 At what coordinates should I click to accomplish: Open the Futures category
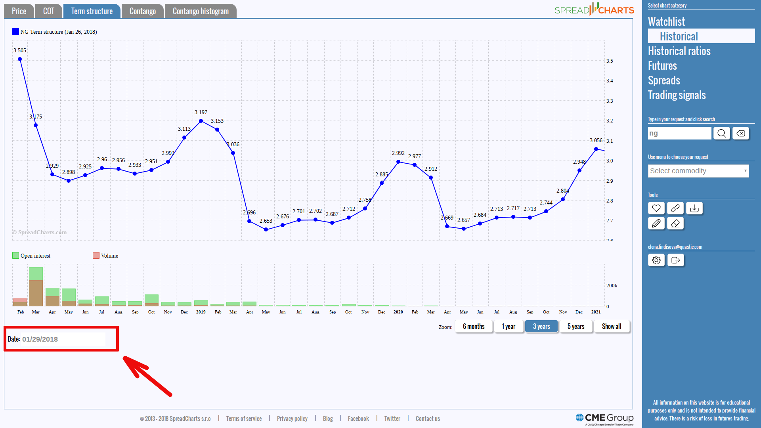[x=662, y=65]
